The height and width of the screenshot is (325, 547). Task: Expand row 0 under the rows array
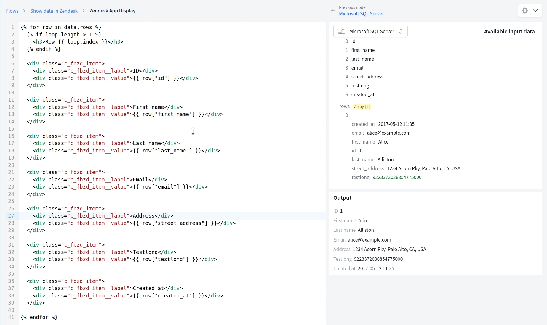(x=347, y=115)
